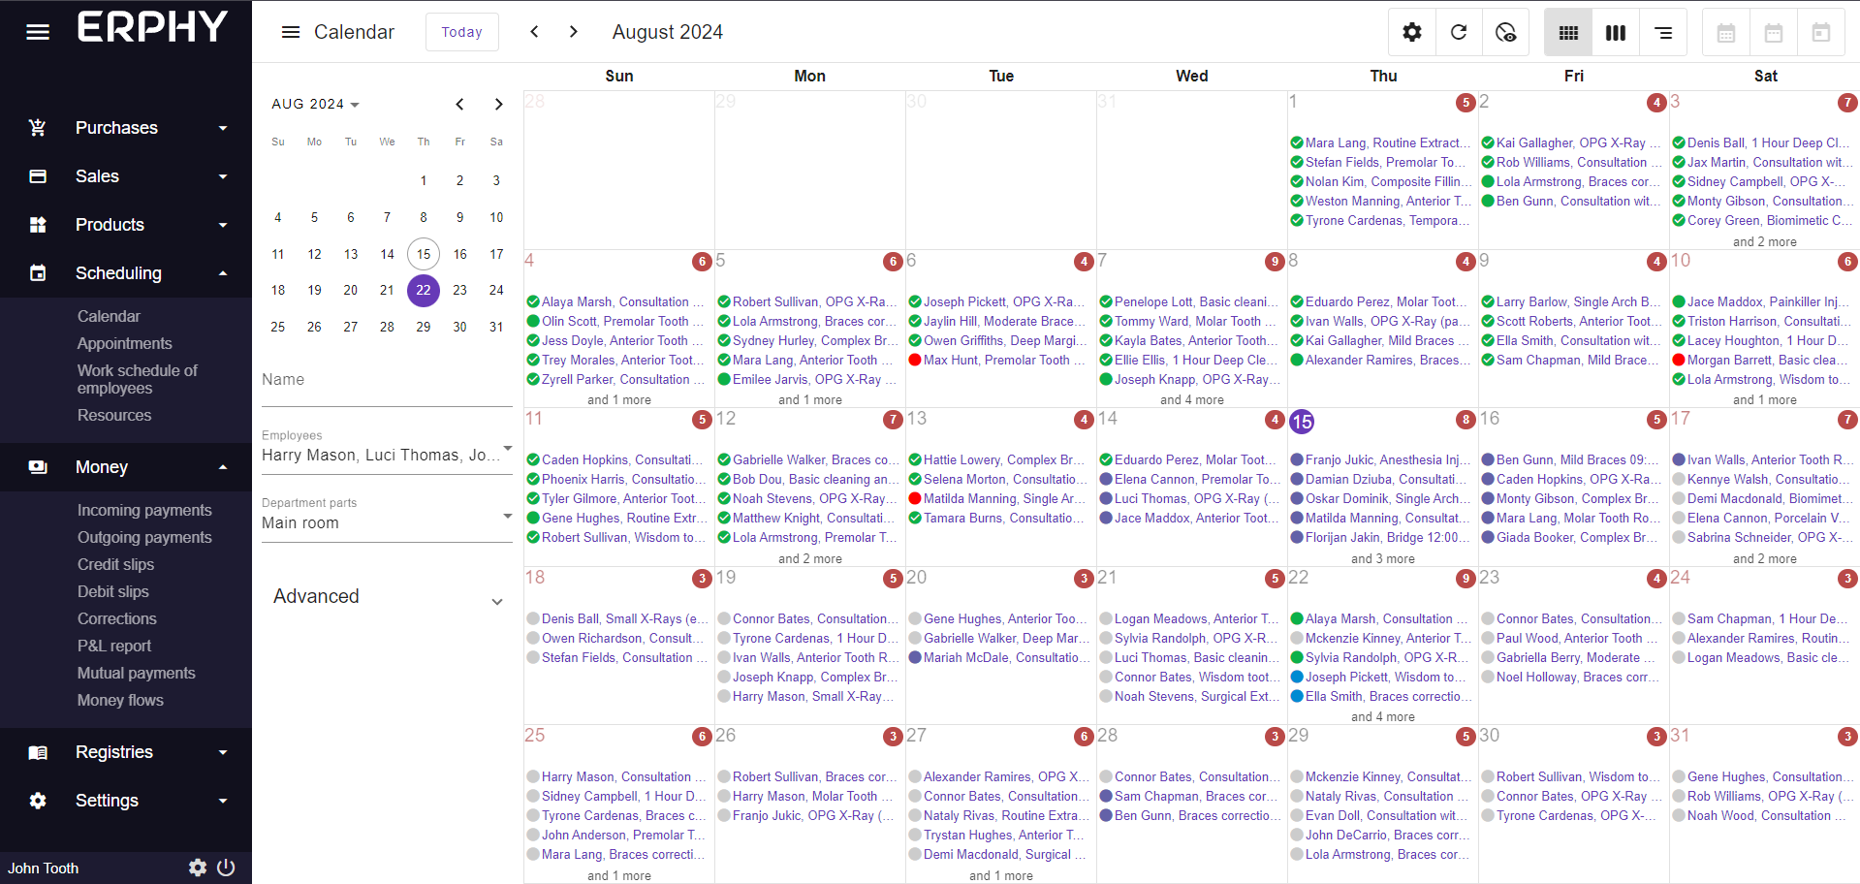Click event count badge on Thursday 15
This screenshot has height=884, width=1860.
point(1466,420)
